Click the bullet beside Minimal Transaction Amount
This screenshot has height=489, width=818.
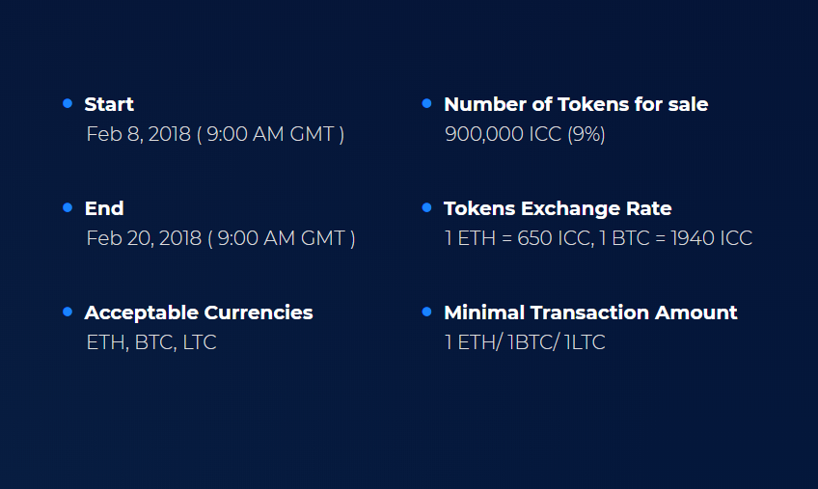[x=426, y=312]
